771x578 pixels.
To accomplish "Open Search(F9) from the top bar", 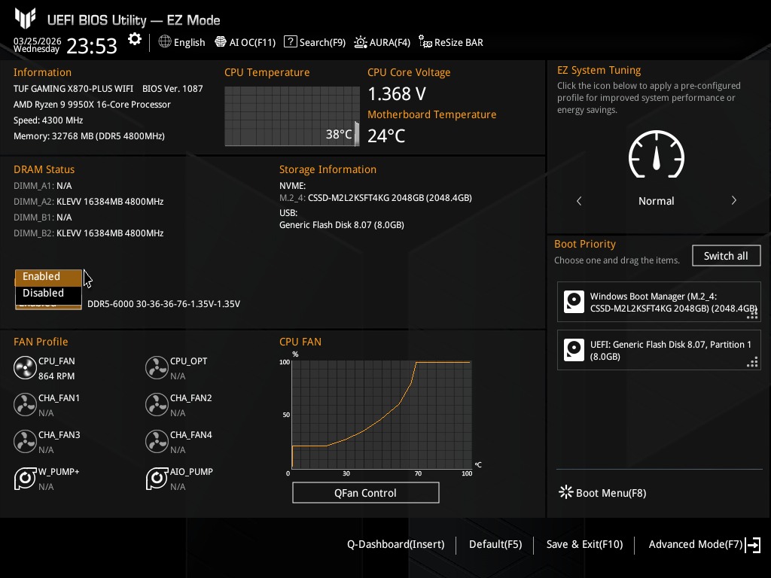I will tap(315, 42).
